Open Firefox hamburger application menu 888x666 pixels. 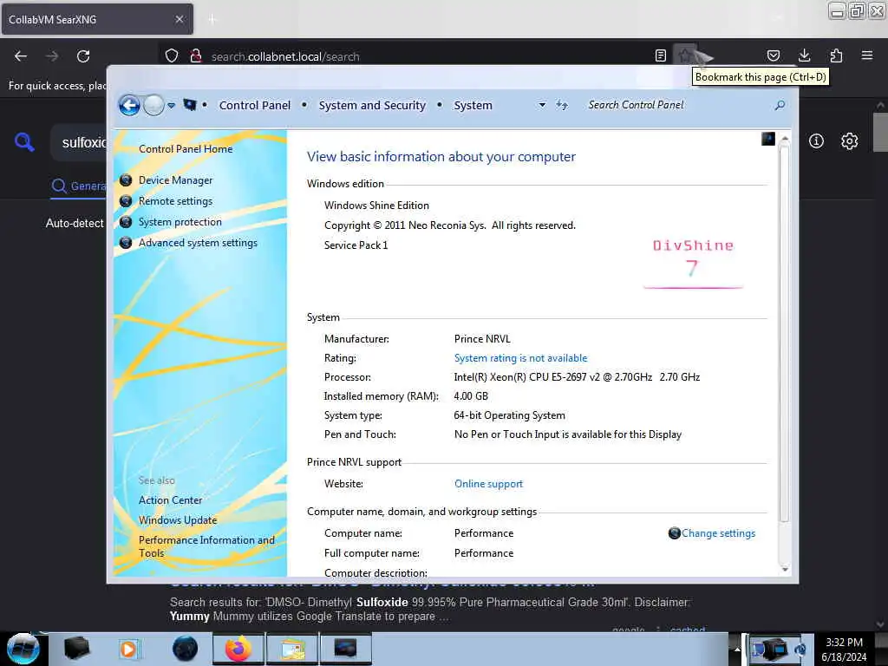point(867,55)
